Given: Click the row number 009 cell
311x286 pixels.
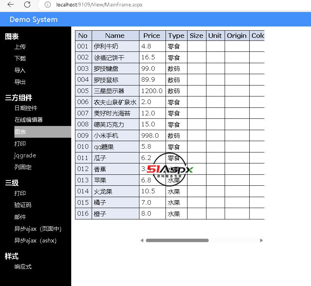Looking at the screenshot, I should (x=83, y=135).
